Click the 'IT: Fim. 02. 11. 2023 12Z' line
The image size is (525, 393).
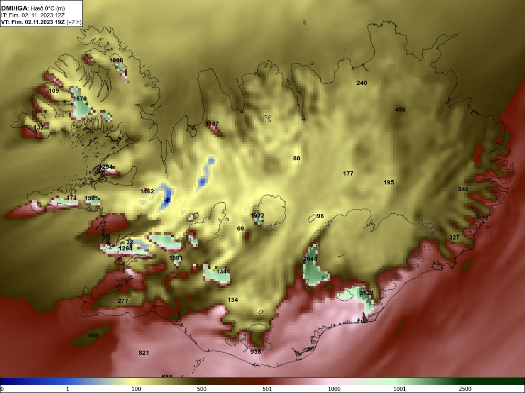(x=33, y=15)
